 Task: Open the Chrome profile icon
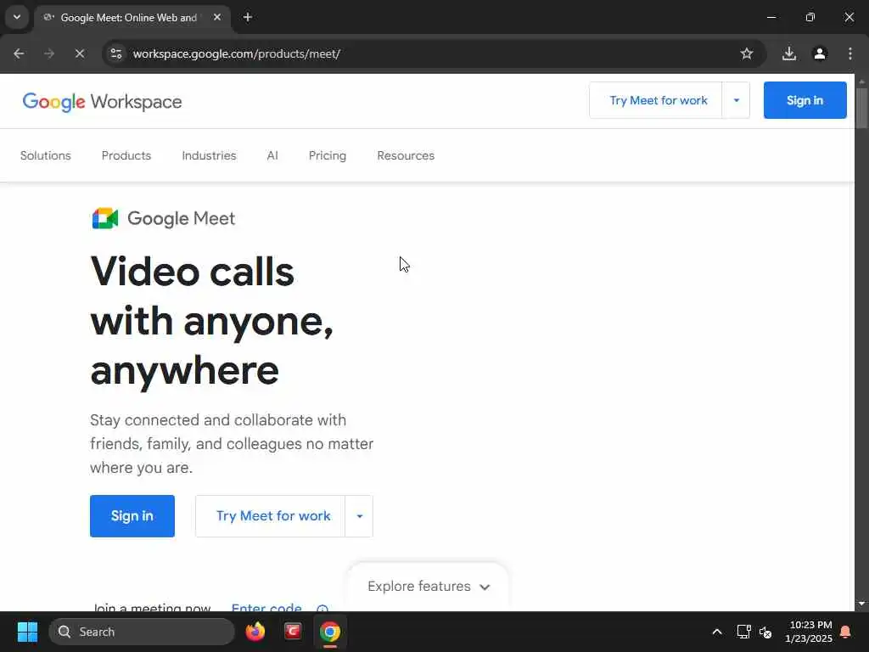coord(820,53)
